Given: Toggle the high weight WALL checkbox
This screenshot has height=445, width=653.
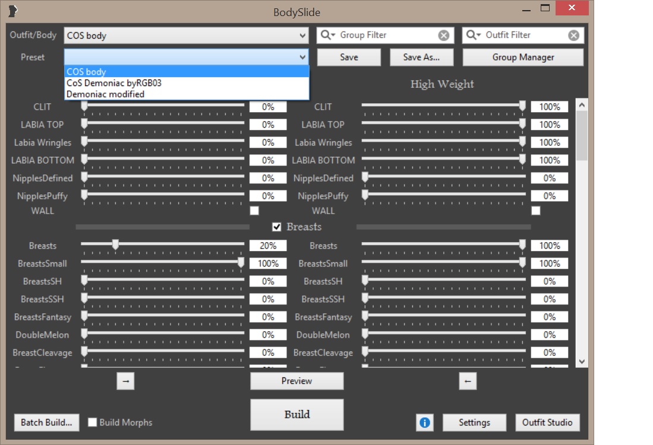Looking at the screenshot, I should pos(536,211).
